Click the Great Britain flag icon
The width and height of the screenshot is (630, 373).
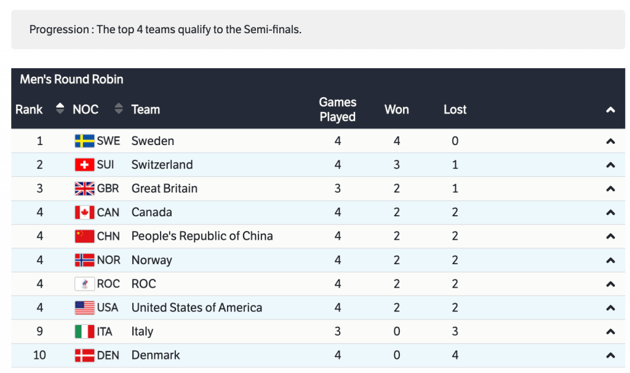[84, 189]
